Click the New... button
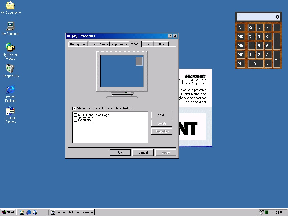Screen dimensions: 288x216 [x=162, y=115]
